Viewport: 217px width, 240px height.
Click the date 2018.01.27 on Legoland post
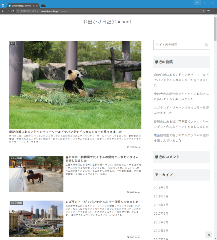point(134,237)
